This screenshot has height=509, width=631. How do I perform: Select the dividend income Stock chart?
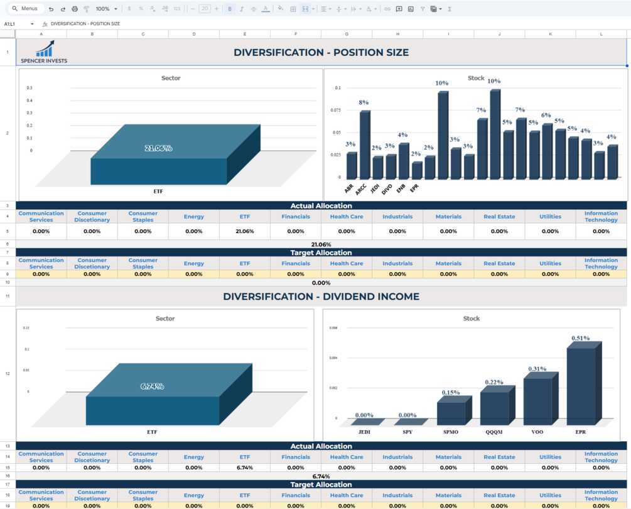click(x=472, y=375)
